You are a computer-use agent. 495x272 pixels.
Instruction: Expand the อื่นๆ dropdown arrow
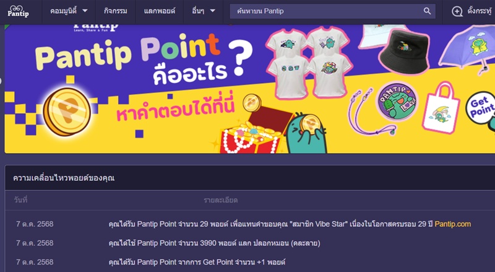coord(213,11)
